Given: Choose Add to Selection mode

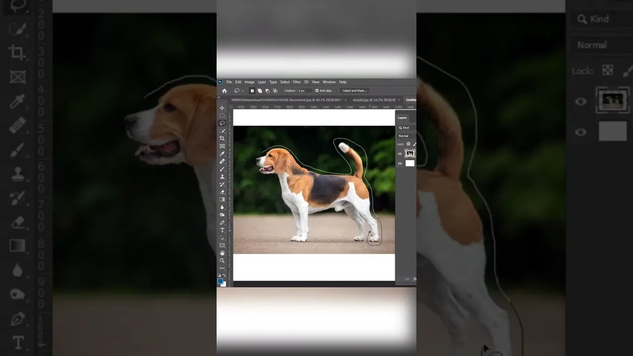Looking at the screenshot, I should [x=260, y=91].
